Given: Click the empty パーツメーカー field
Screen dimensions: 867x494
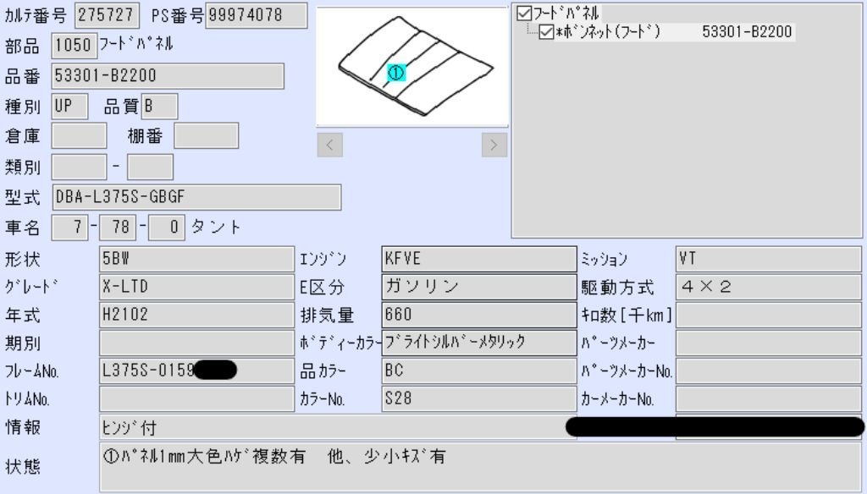Looking at the screenshot, I should click(x=769, y=343).
